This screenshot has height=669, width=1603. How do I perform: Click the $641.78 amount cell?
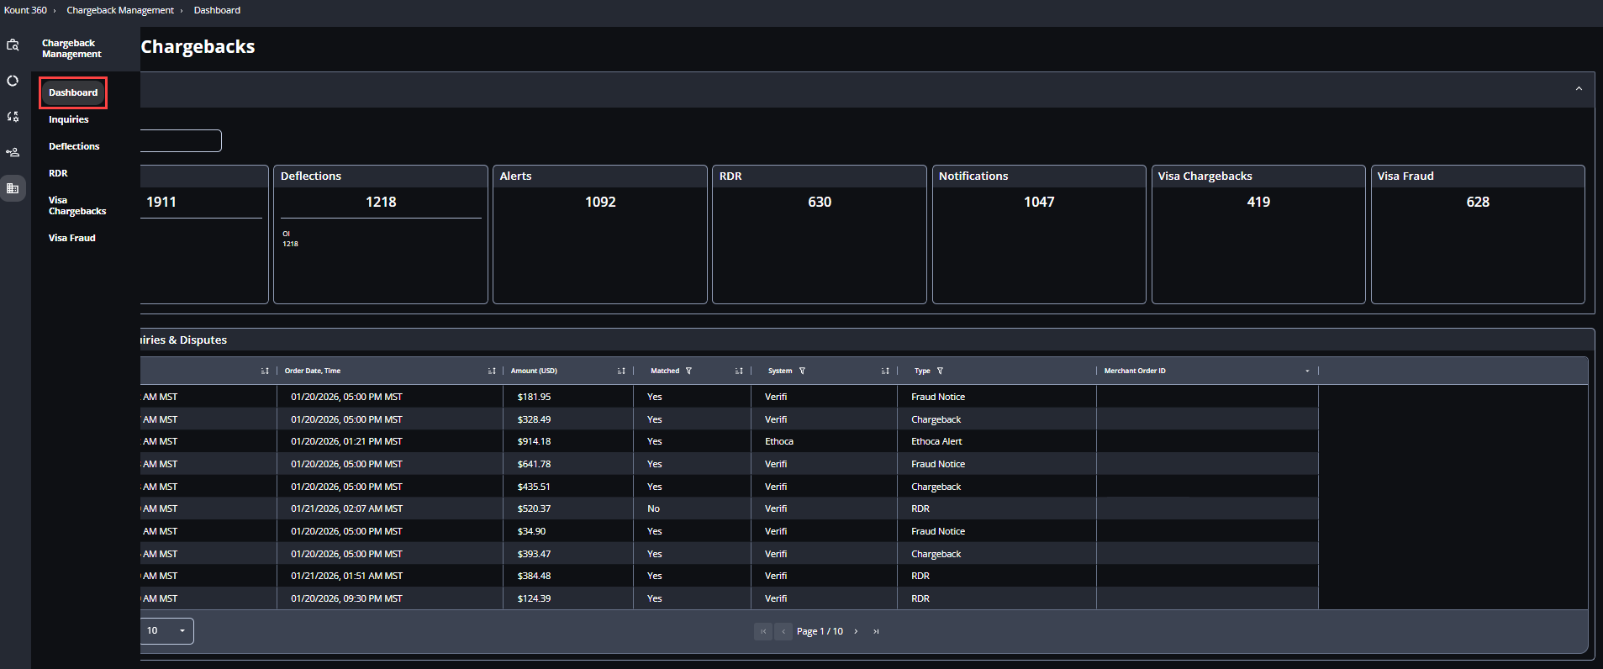pos(534,464)
